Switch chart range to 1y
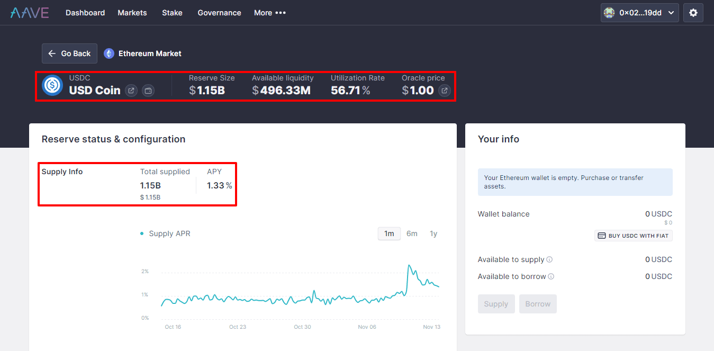The width and height of the screenshot is (714, 351). pyautogui.click(x=433, y=233)
